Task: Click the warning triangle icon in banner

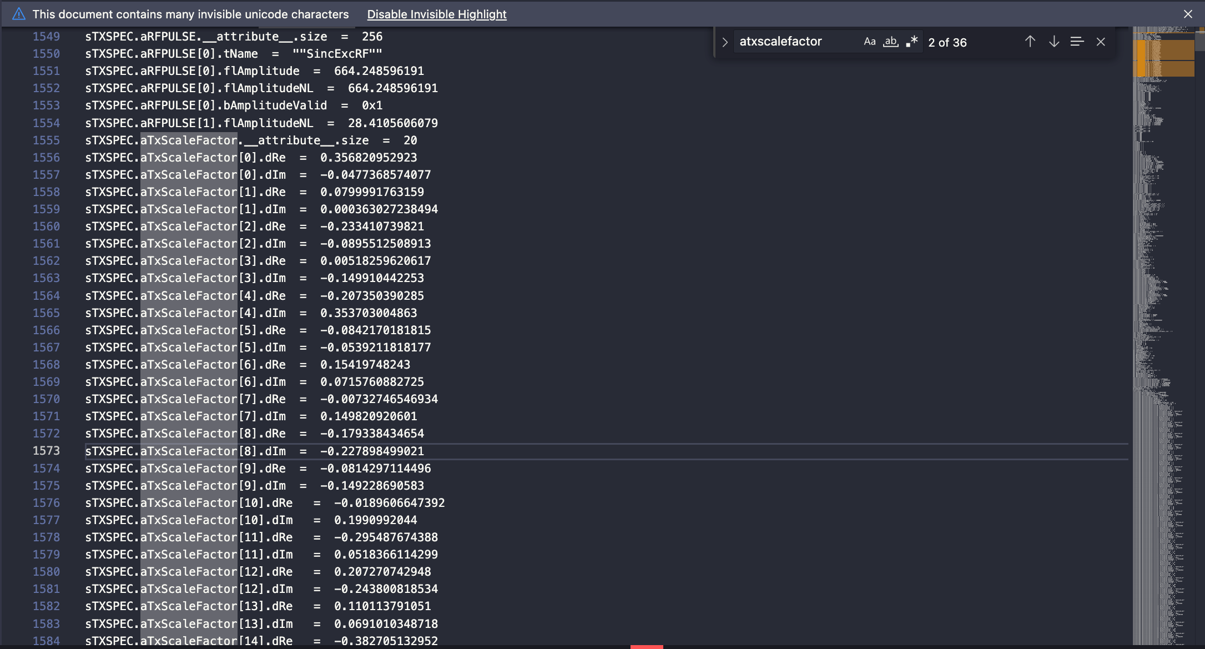Action: point(19,14)
